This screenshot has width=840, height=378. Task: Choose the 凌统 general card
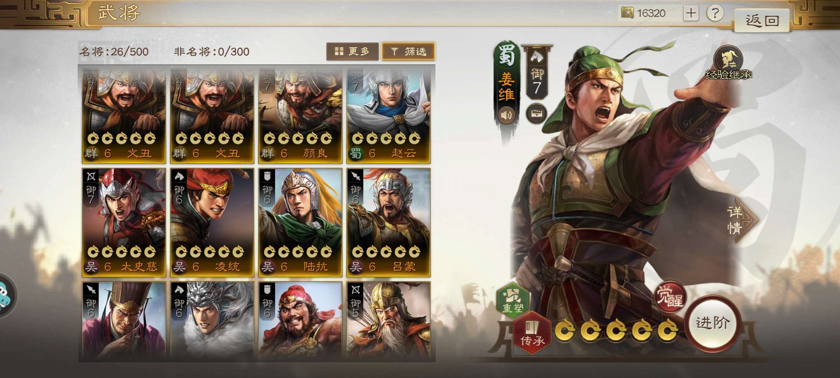212,223
